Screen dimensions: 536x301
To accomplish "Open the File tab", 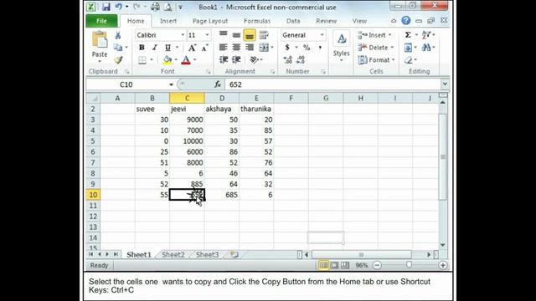I will [x=101, y=21].
